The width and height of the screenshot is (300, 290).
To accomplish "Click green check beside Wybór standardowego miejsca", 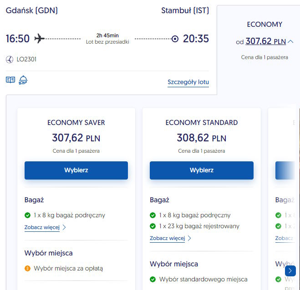I will click(x=153, y=279).
